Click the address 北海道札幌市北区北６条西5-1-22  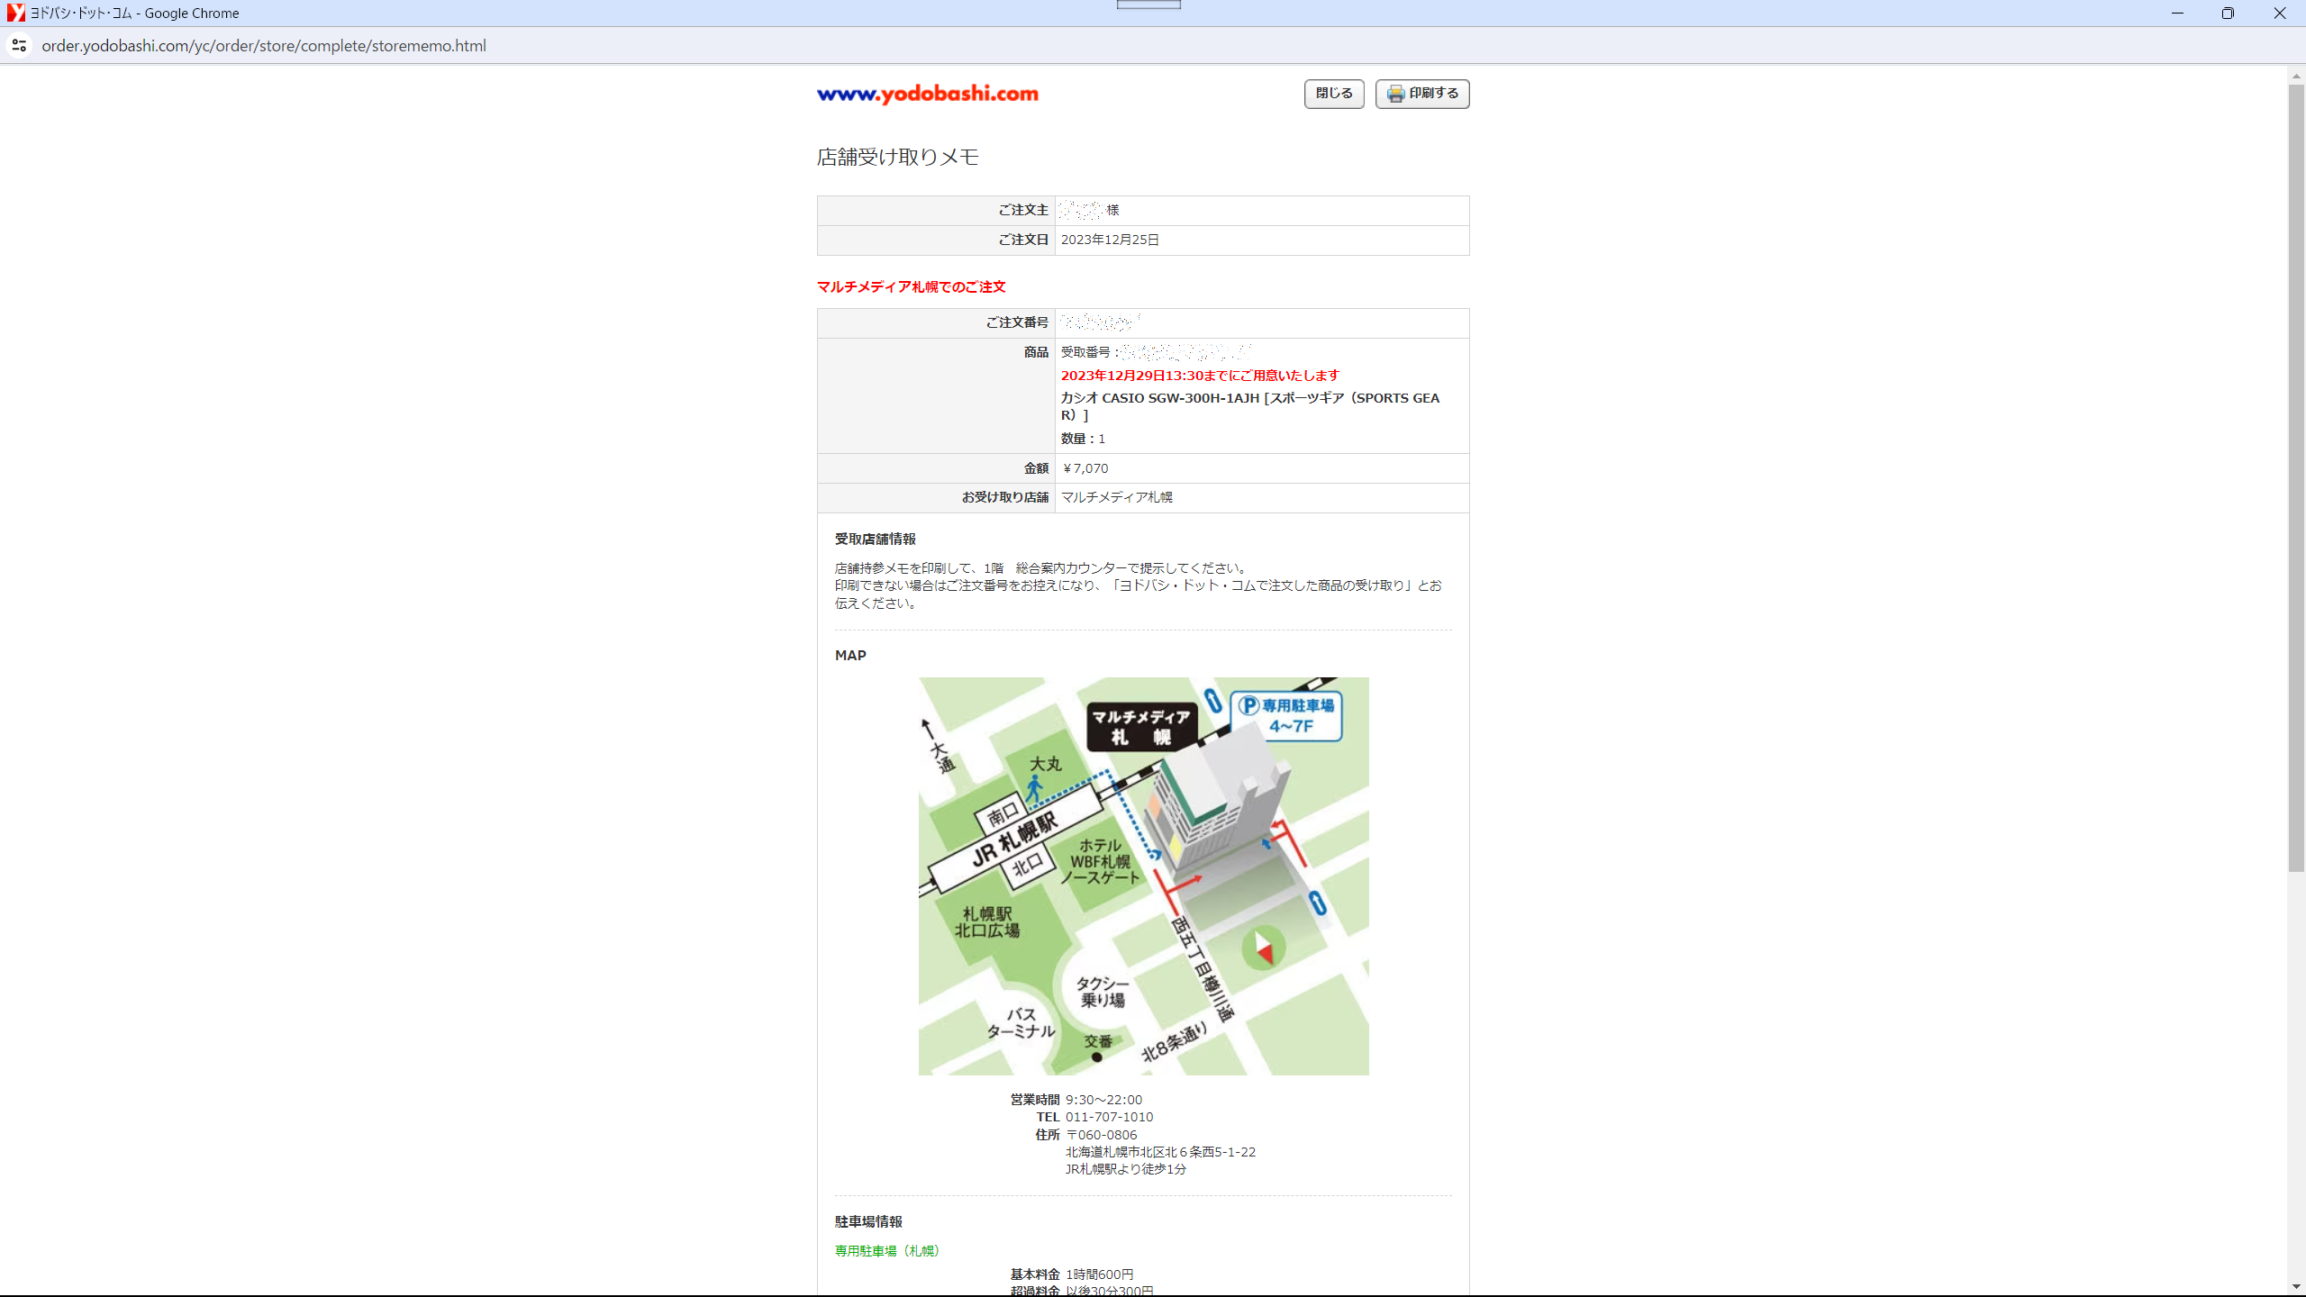click(1160, 1152)
